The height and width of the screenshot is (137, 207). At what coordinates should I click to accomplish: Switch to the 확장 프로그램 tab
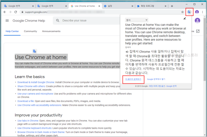(x=152, y=6)
